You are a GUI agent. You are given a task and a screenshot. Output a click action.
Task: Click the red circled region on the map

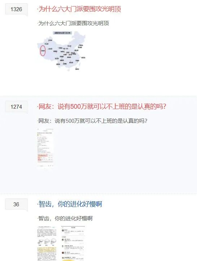pyautogui.click(x=43, y=51)
